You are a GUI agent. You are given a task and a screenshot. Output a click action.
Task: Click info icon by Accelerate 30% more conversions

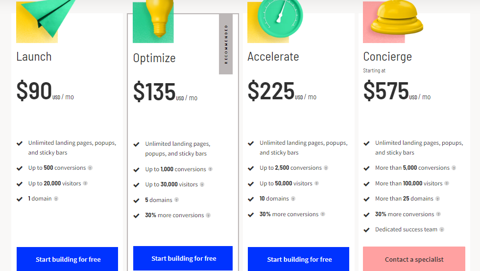click(x=323, y=214)
